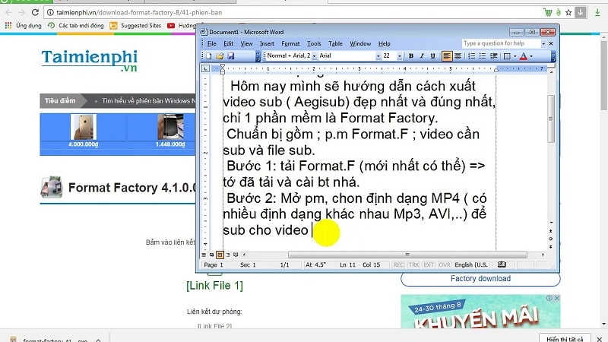Bookmark this page with the star icon
The height and width of the screenshot is (342, 608).
coord(568,12)
